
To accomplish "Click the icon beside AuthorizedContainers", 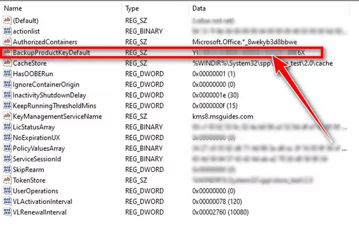I will (7, 42).
